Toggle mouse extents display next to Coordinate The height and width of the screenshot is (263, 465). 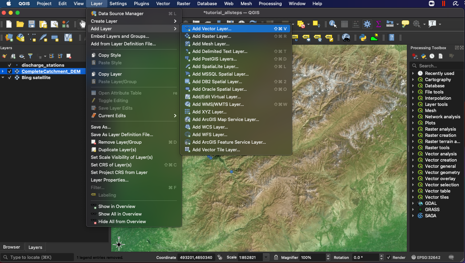tap(220, 257)
